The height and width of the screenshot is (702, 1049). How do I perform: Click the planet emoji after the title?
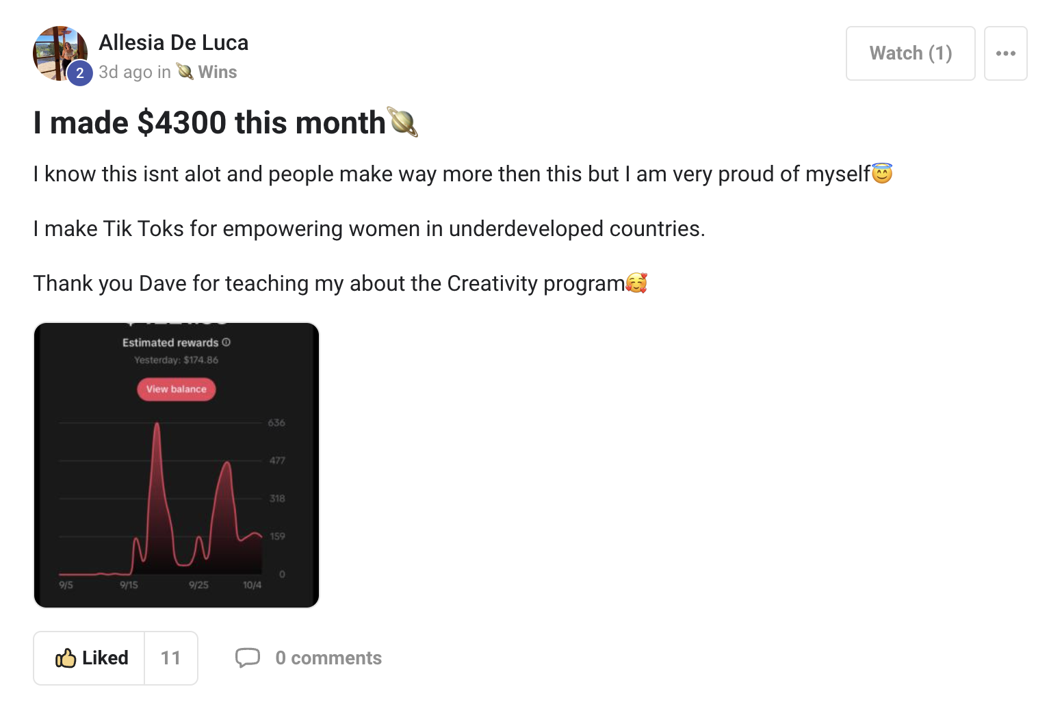coord(403,122)
